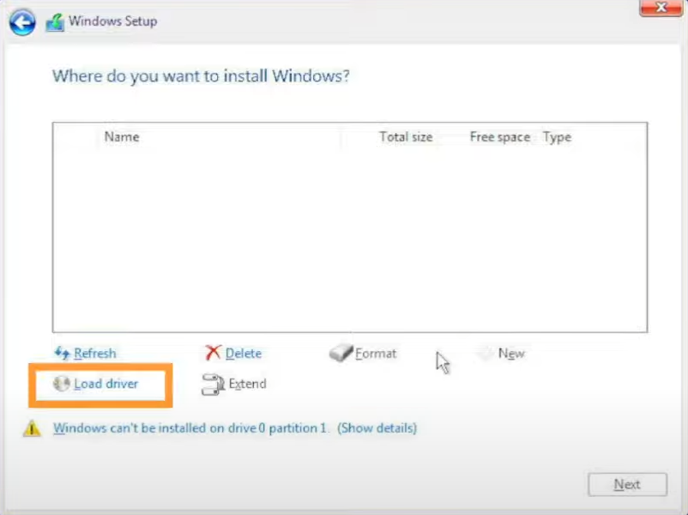This screenshot has height=515, width=688.
Task: Select the New partition option
Action: (511, 354)
